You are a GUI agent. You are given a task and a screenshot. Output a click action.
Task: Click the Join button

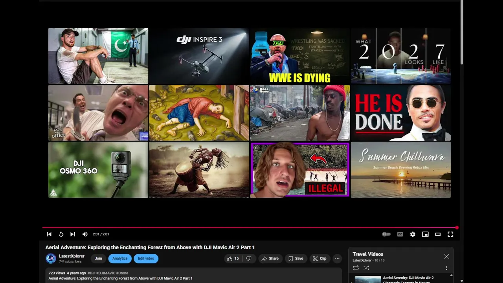pos(98,258)
